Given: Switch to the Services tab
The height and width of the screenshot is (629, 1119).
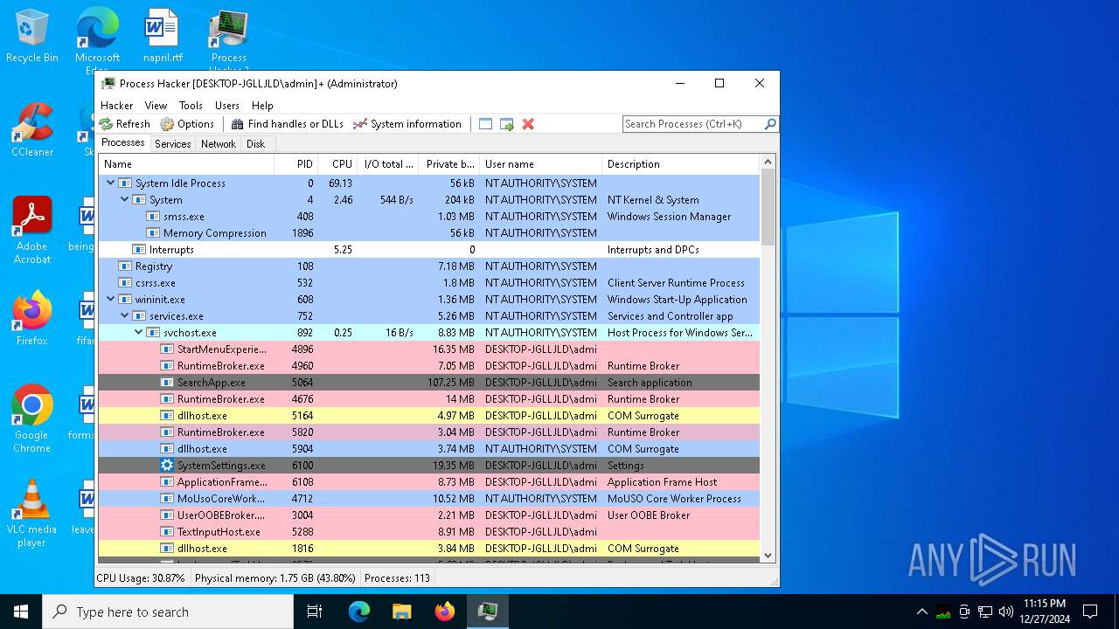Looking at the screenshot, I should [173, 144].
